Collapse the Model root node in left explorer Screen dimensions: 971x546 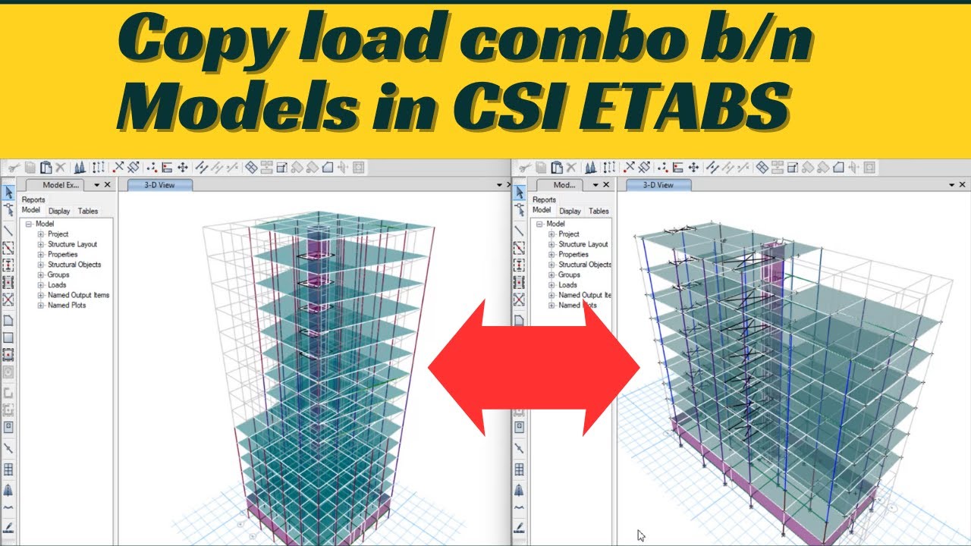click(x=29, y=224)
